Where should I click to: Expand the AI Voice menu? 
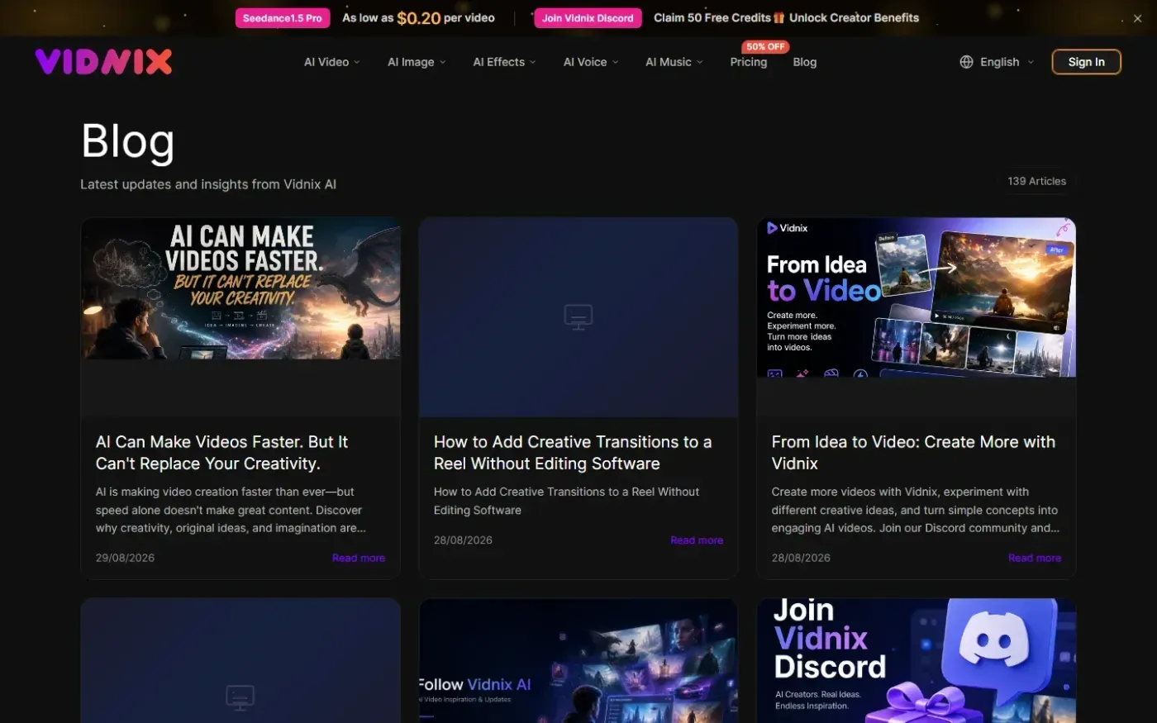(x=591, y=62)
